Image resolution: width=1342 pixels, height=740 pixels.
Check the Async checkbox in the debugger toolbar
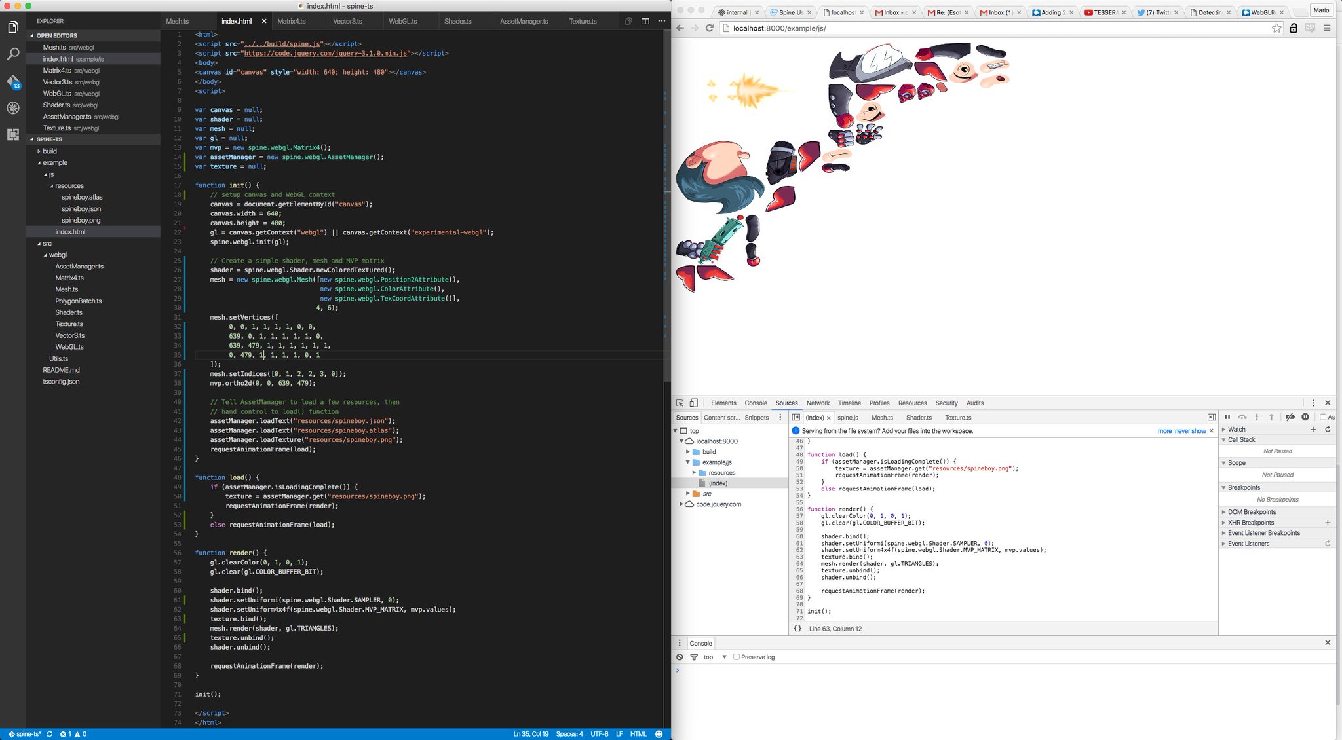coord(1323,417)
